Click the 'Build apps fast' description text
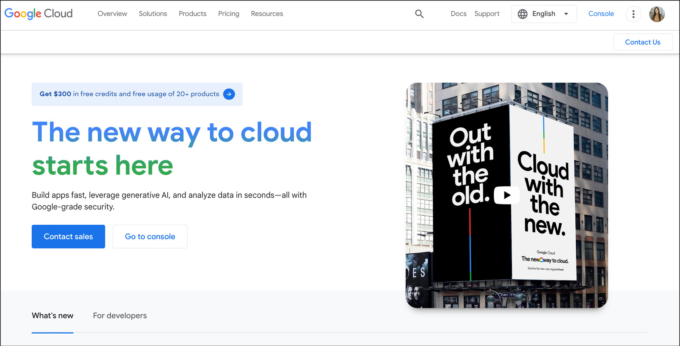This screenshot has height=346, width=680. click(x=169, y=201)
